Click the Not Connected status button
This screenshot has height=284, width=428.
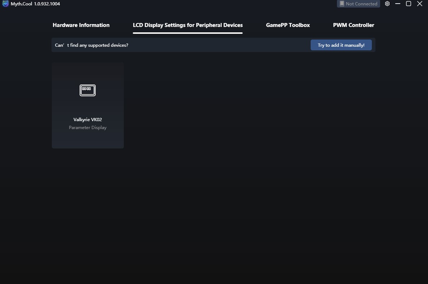(x=358, y=4)
